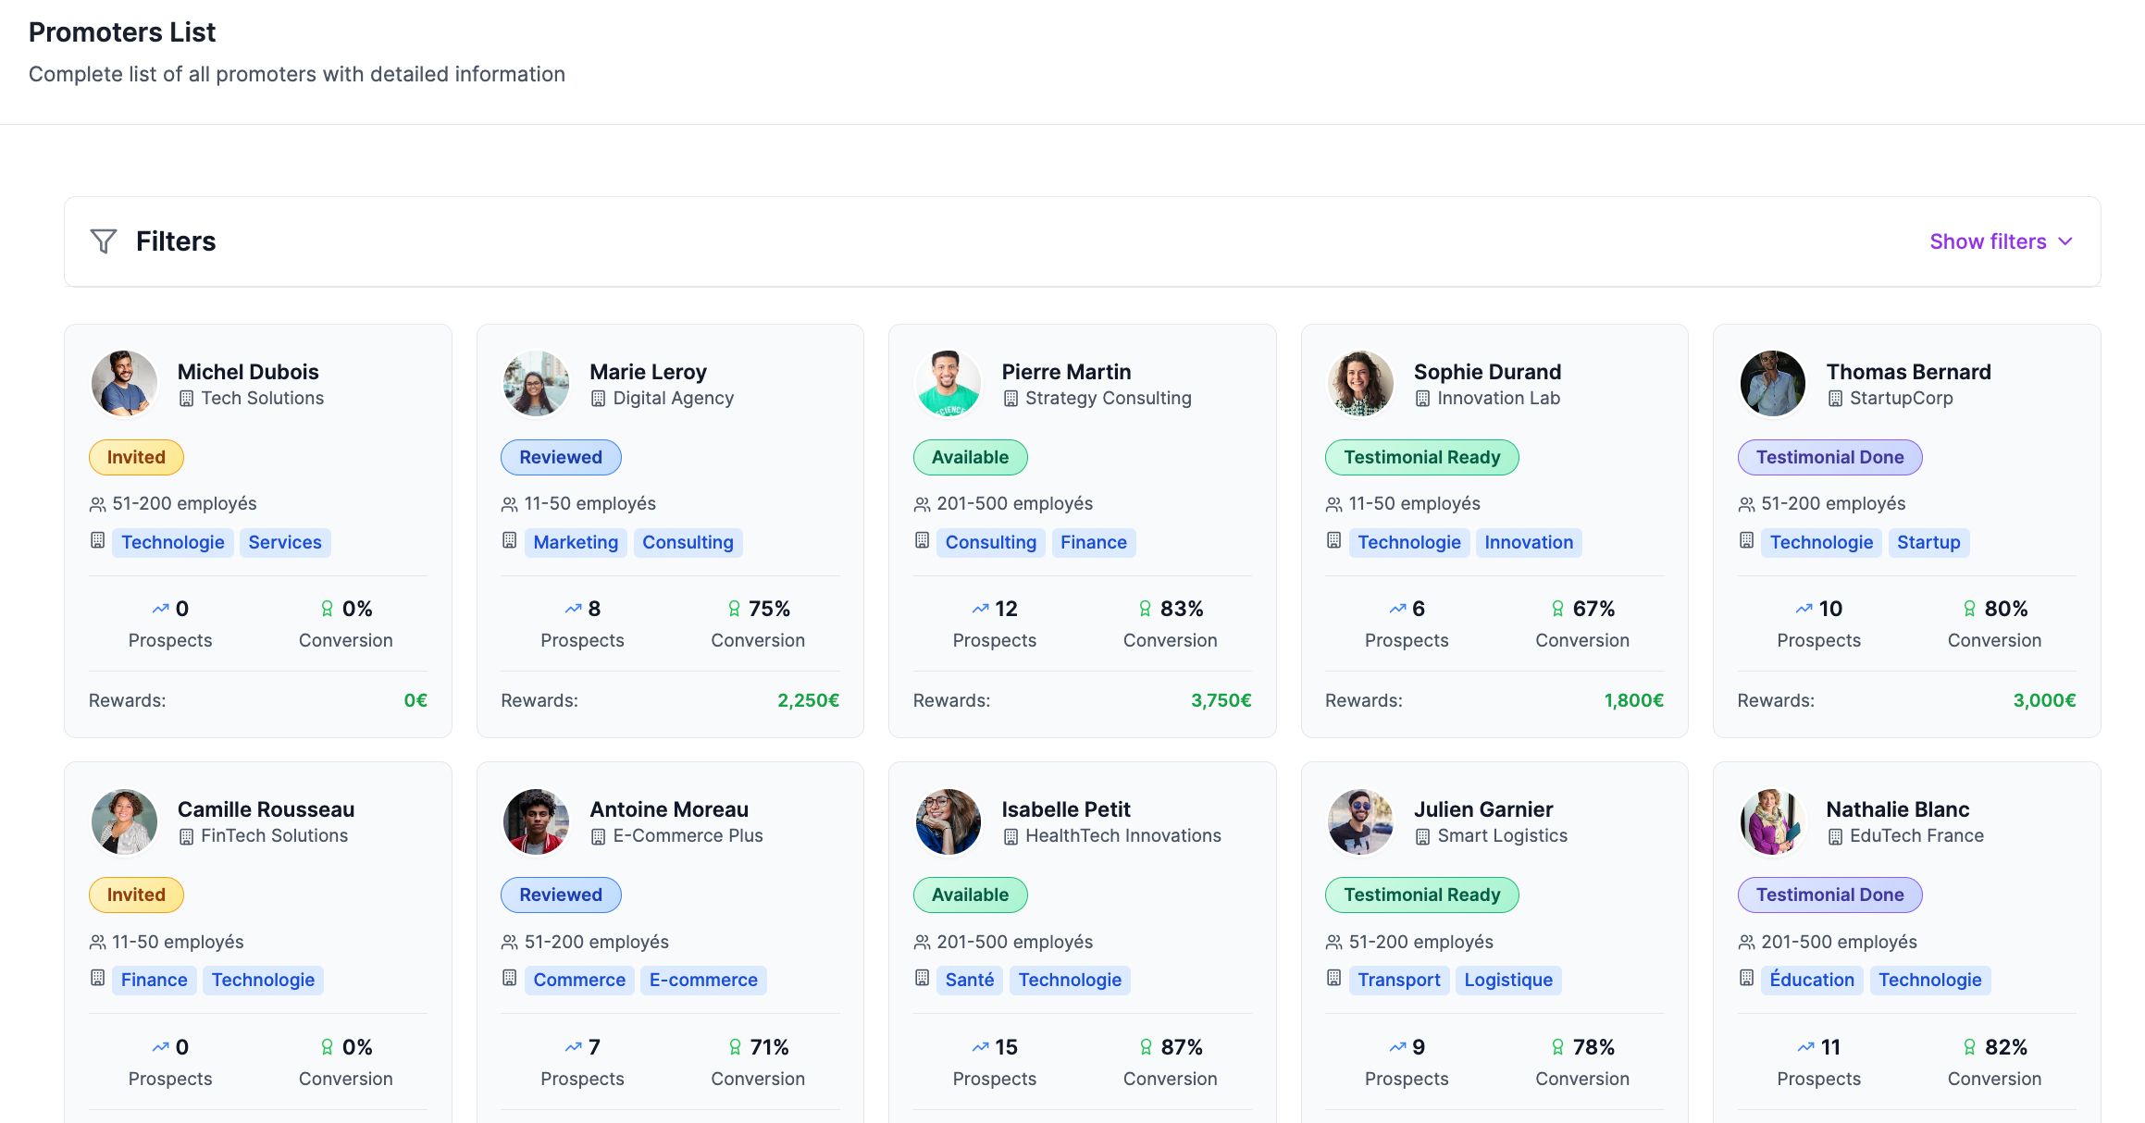This screenshot has width=2145, height=1123.
Task: Click the Consulting tag on Marie Leroy's card
Action: [x=688, y=543]
